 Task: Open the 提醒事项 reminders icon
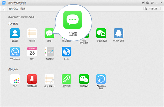49,52
